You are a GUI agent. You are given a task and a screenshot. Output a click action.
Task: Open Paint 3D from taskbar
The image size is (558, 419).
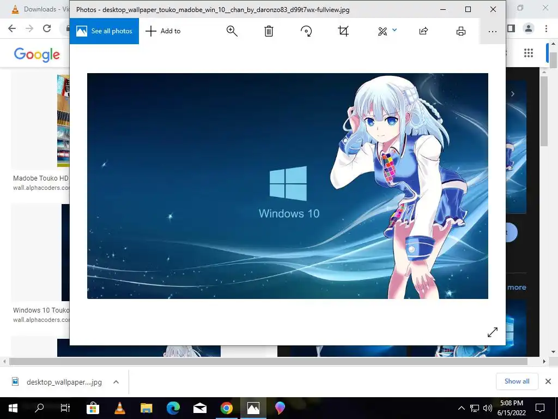(x=280, y=408)
